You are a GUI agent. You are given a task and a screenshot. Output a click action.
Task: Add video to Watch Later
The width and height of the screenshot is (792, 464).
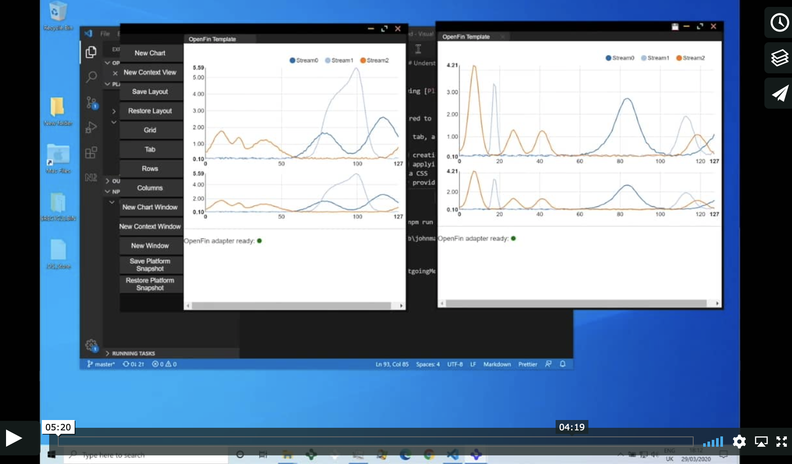(x=779, y=22)
